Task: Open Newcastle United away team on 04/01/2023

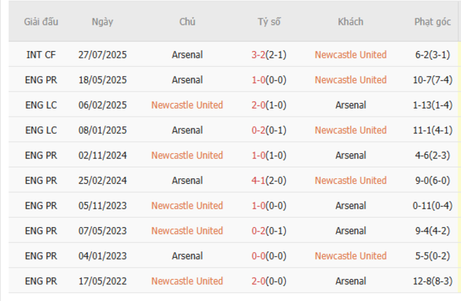Action: point(350,256)
